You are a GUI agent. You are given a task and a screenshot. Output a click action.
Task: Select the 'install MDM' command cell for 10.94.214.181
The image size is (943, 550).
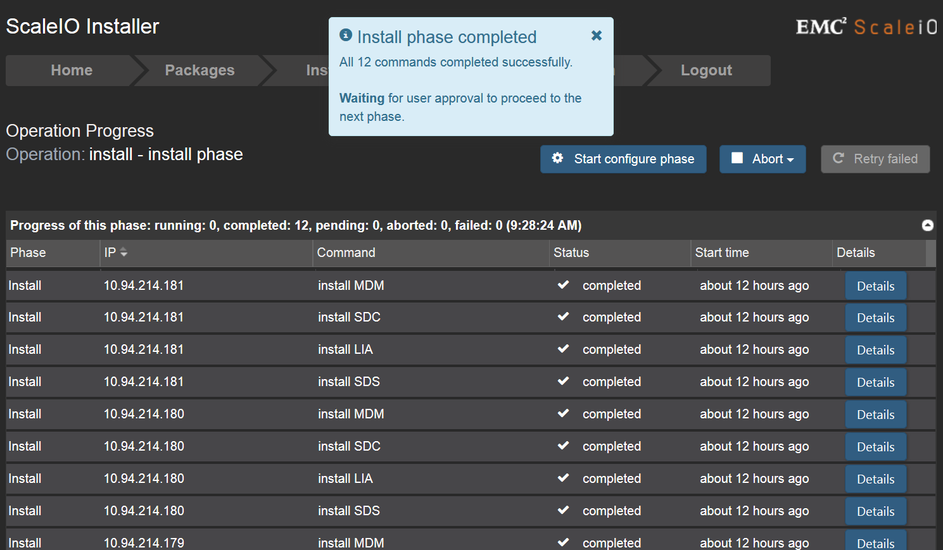[x=351, y=285]
